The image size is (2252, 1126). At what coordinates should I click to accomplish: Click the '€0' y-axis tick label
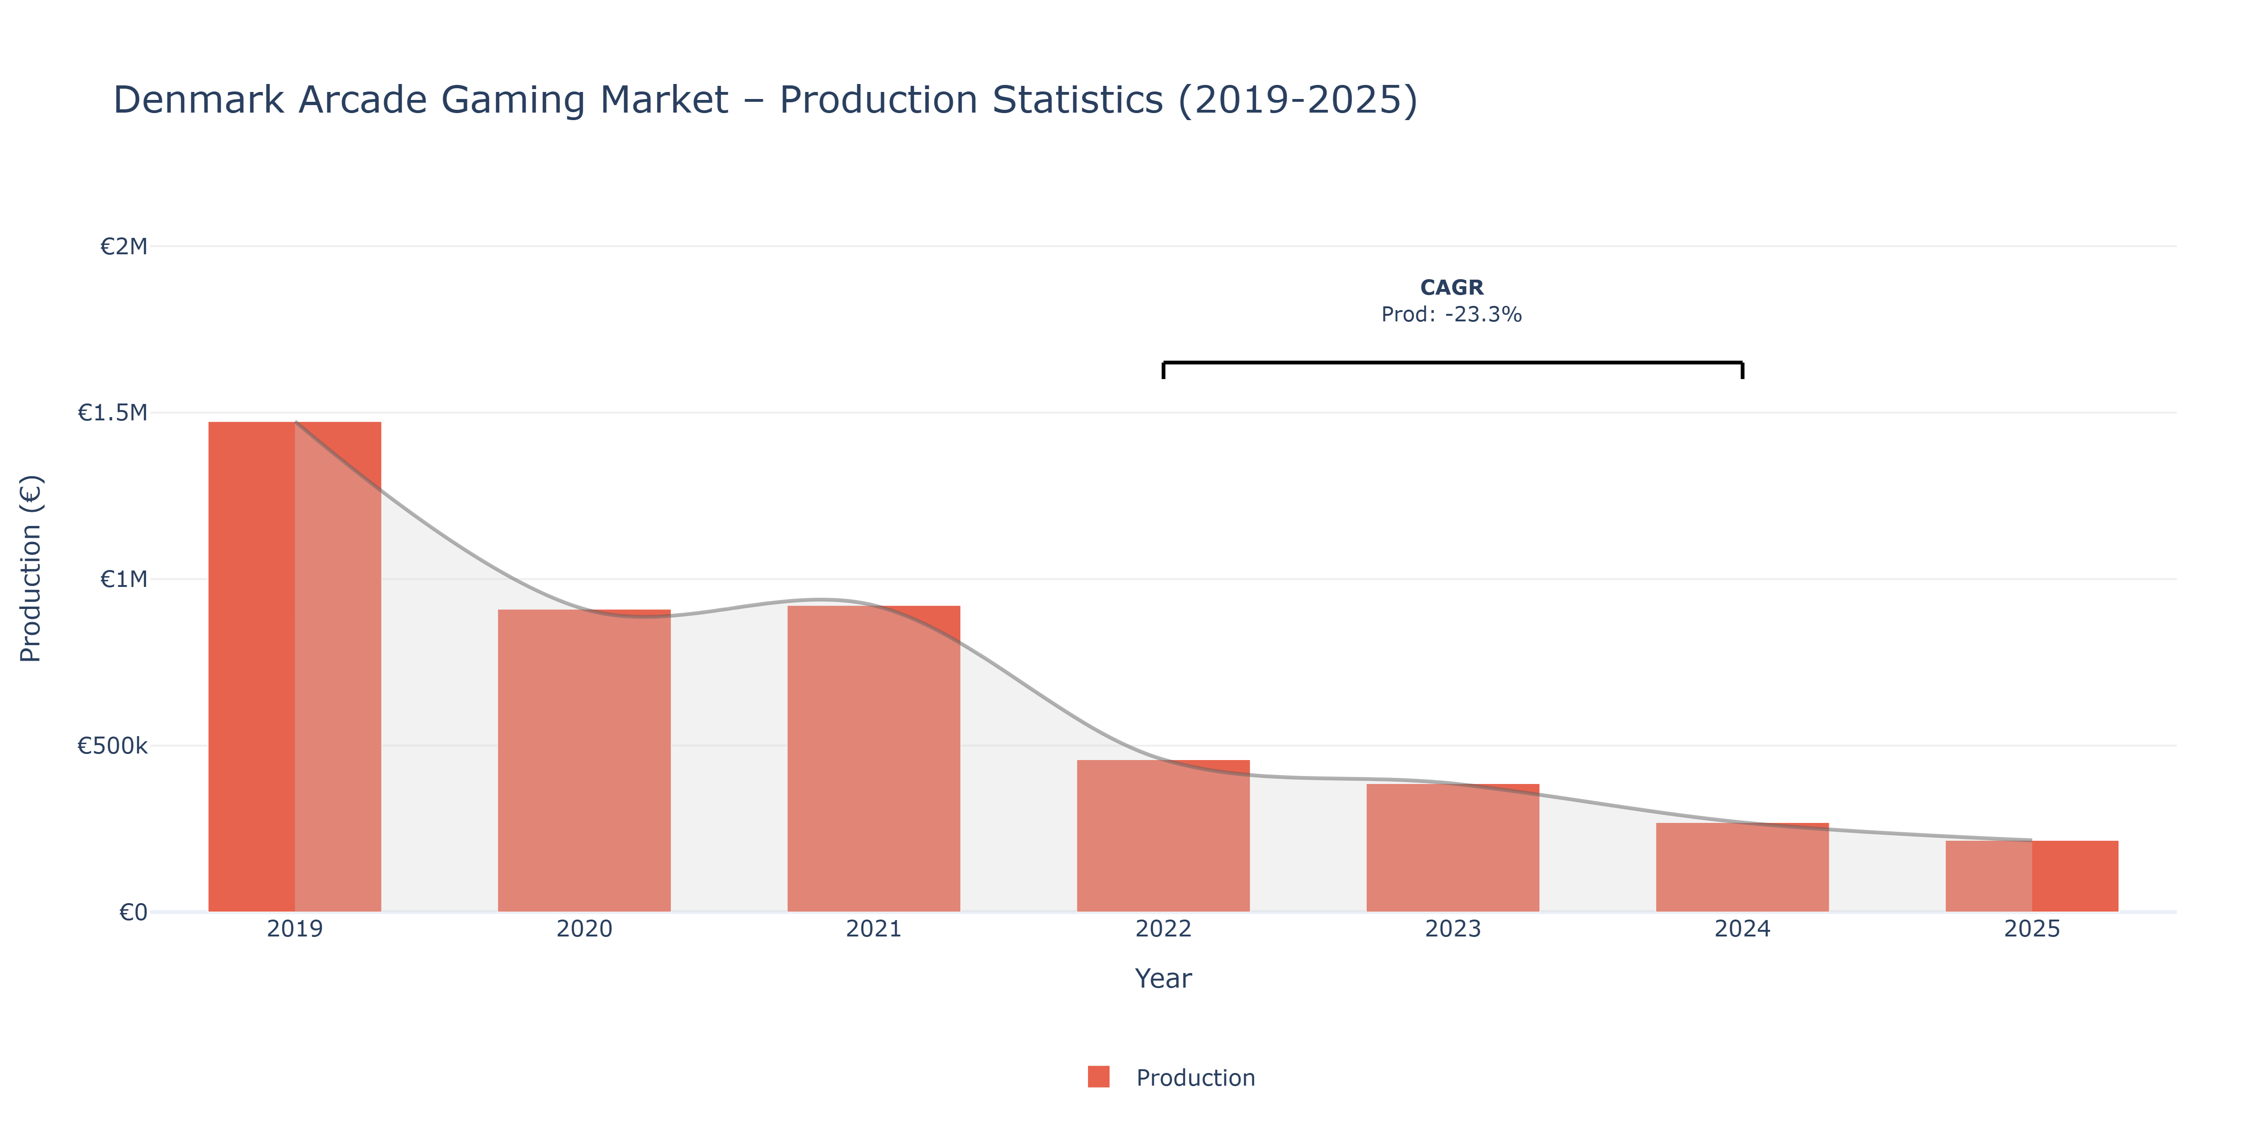133,913
